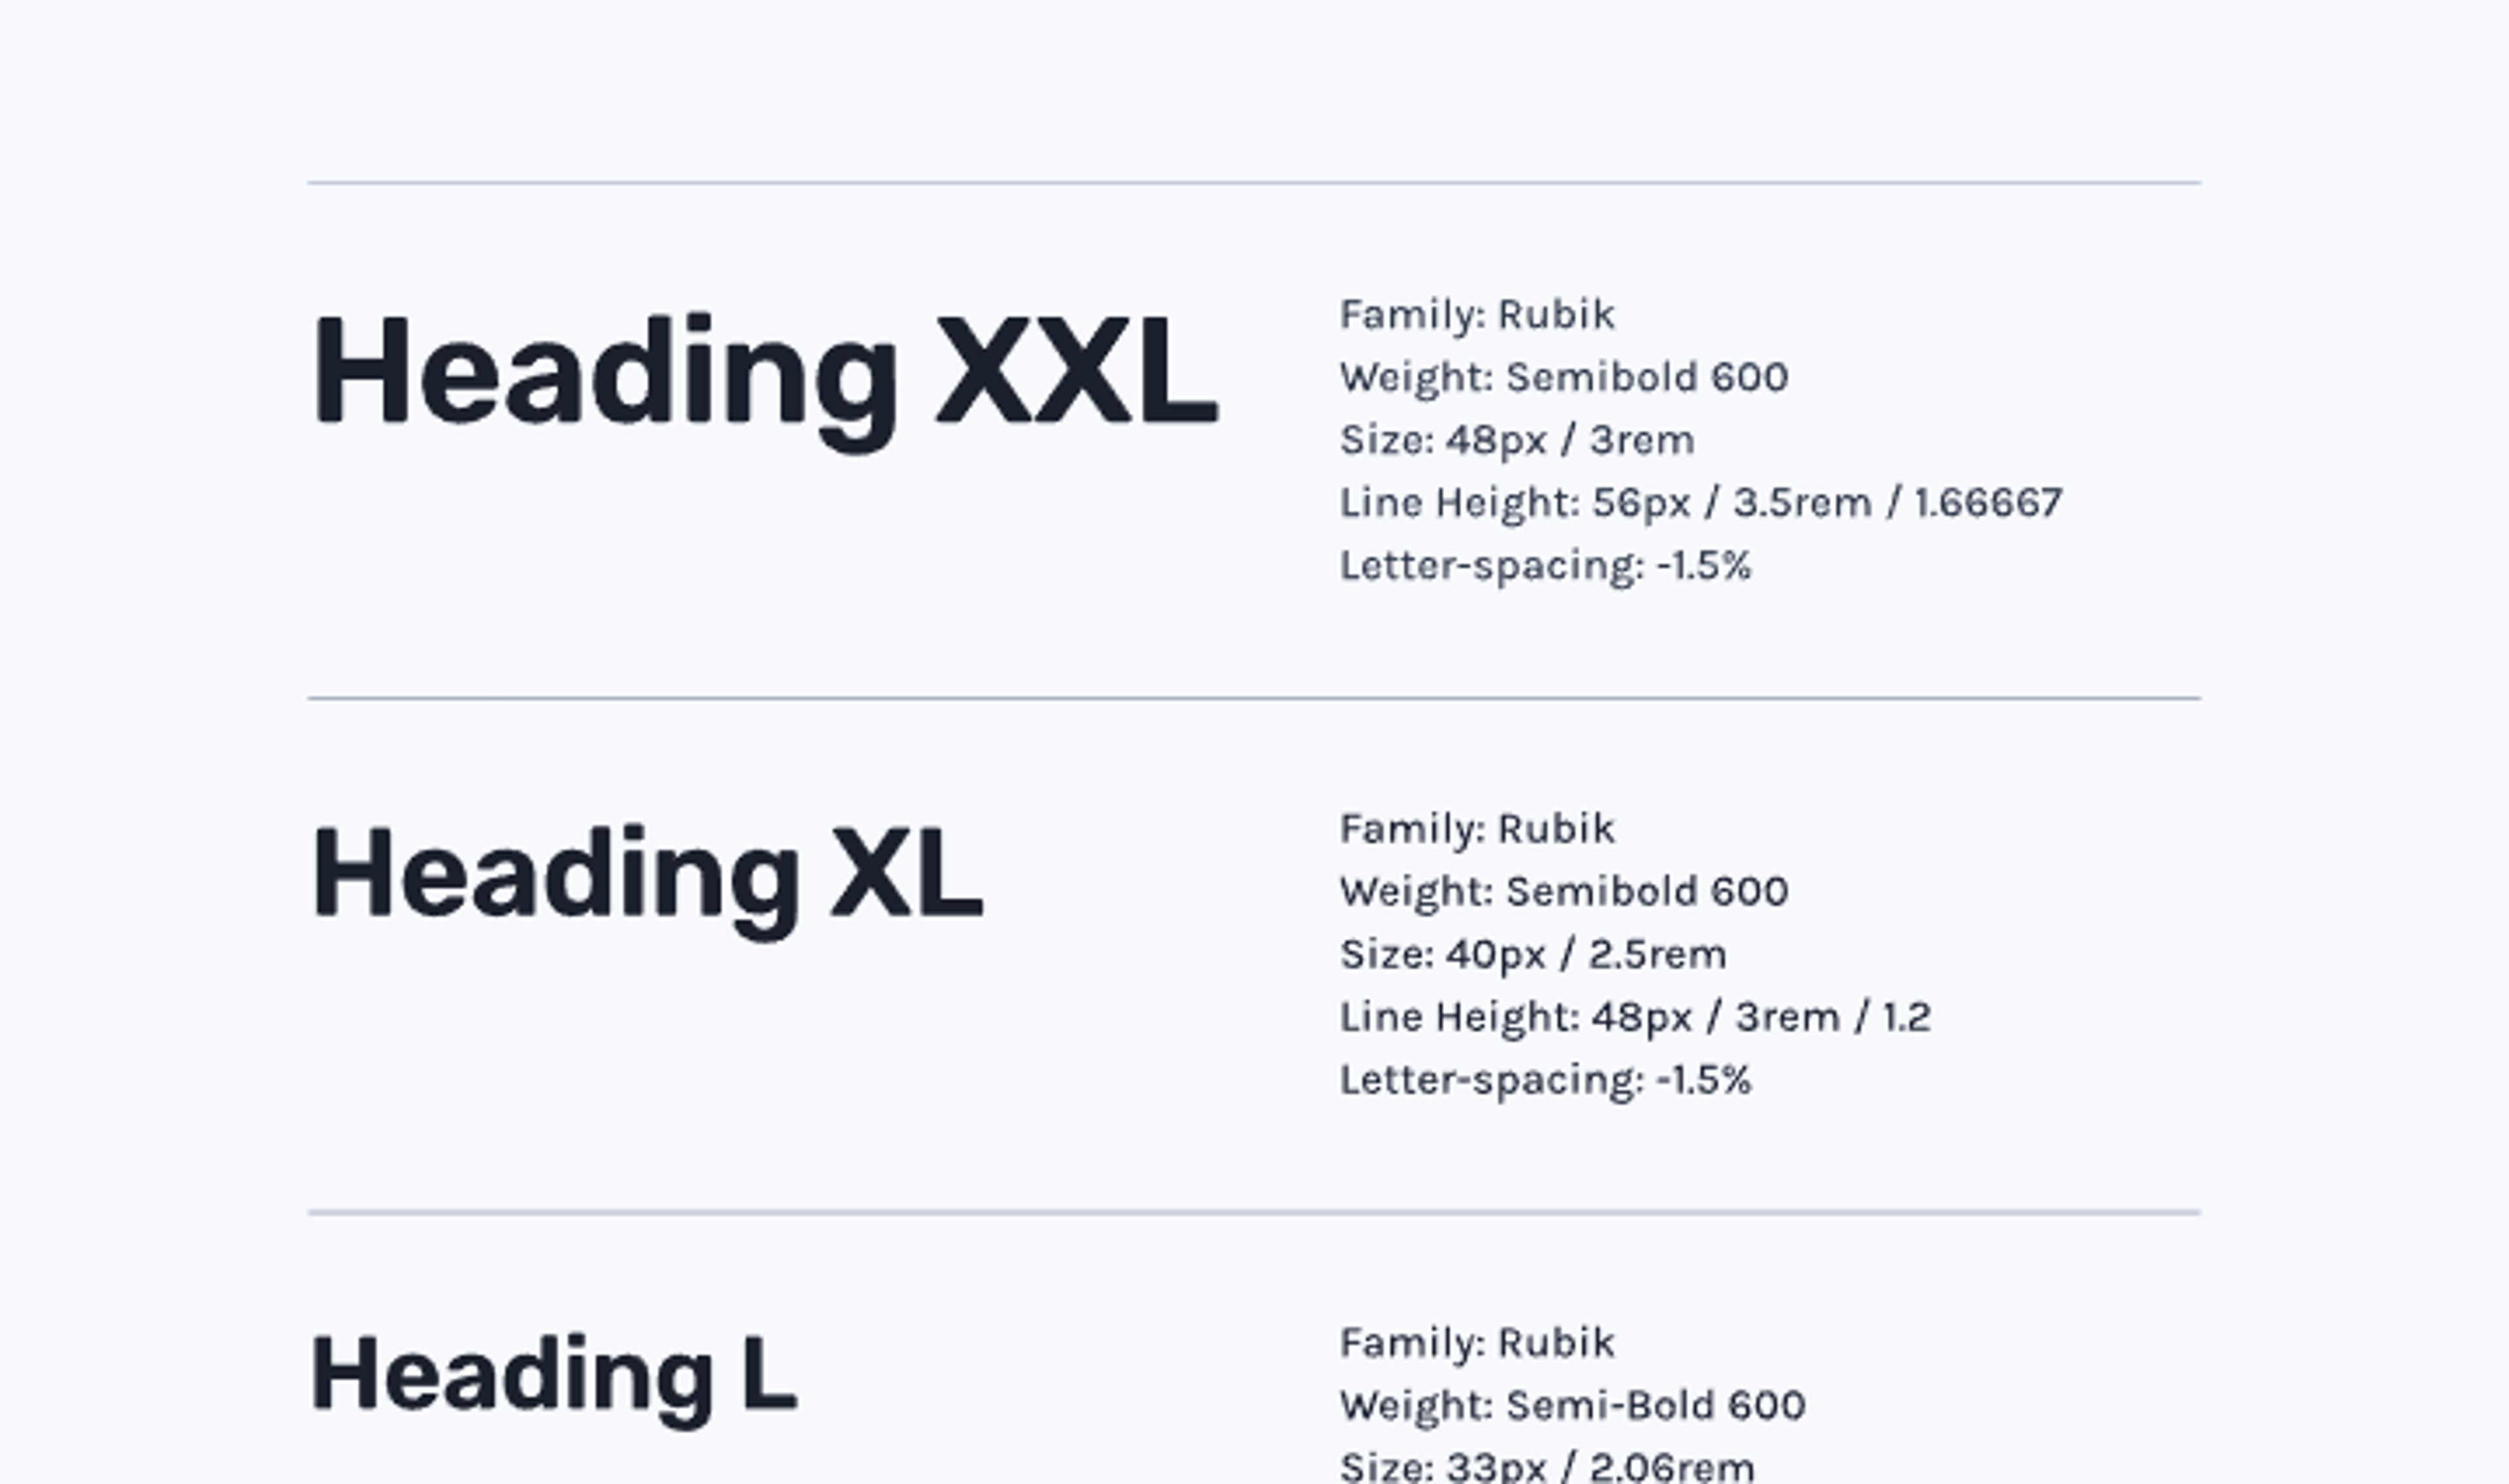Click "Family: Rubik" beside Heading L
The image size is (2509, 1484).
click(x=1477, y=1343)
